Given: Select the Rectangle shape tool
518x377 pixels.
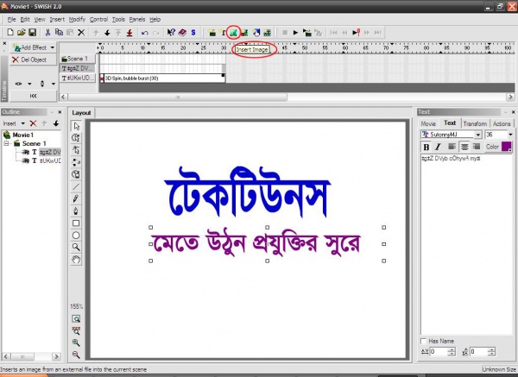Looking at the screenshot, I should [x=76, y=223].
